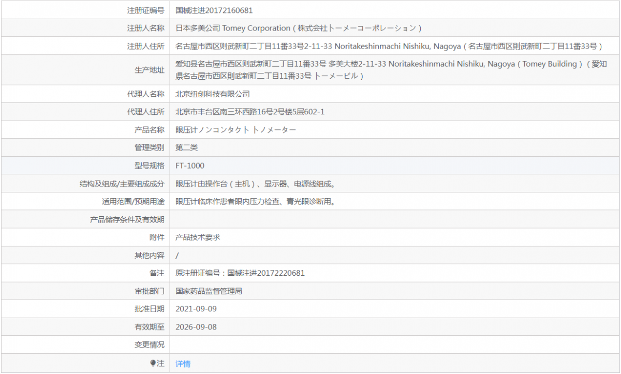Screen dimensions: 621x374
Task: Click the 审批部门 label
Action: pyautogui.click(x=150, y=291)
